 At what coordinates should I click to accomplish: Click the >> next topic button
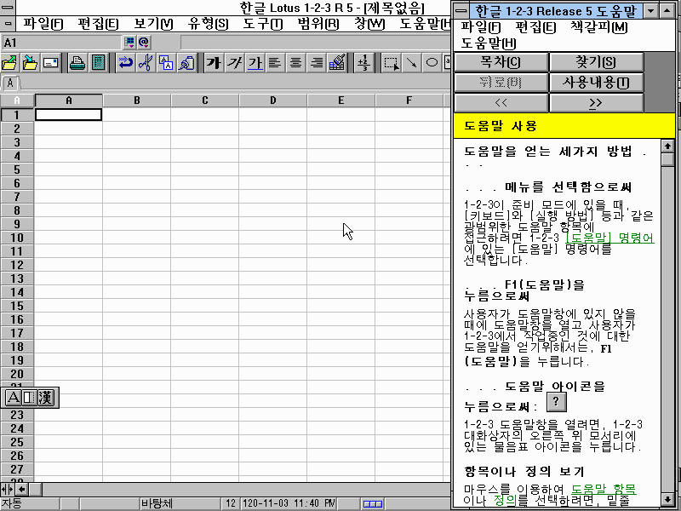coord(597,103)
